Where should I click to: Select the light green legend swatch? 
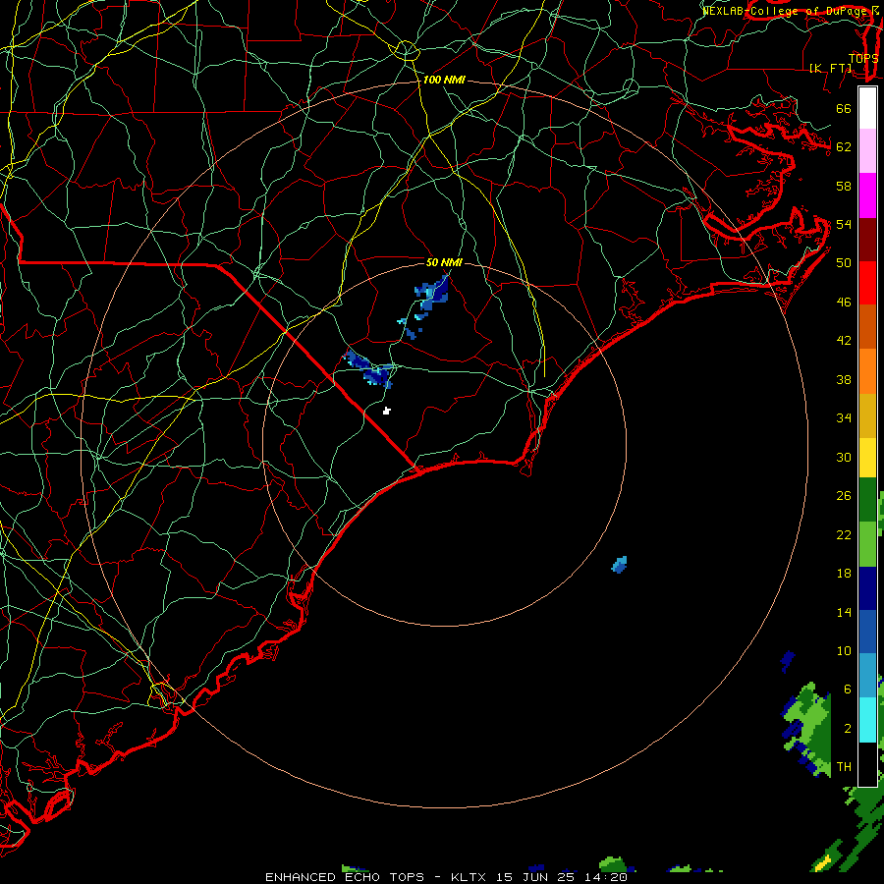867,544
